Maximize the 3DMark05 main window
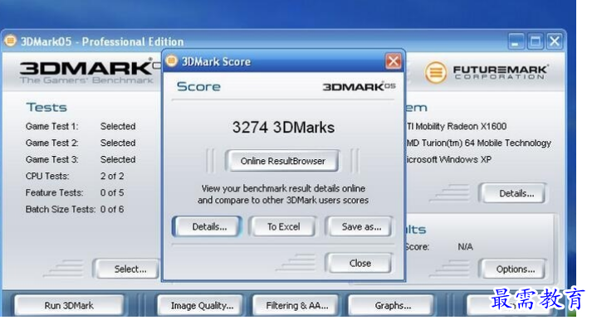The height and width of the screenshot is (325, 592). [x=536, y=41]
